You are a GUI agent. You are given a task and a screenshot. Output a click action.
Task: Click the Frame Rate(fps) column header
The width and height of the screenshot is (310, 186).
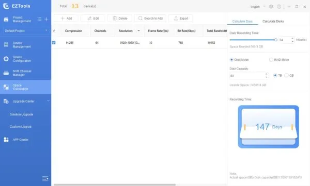click(x=158, y=31)
